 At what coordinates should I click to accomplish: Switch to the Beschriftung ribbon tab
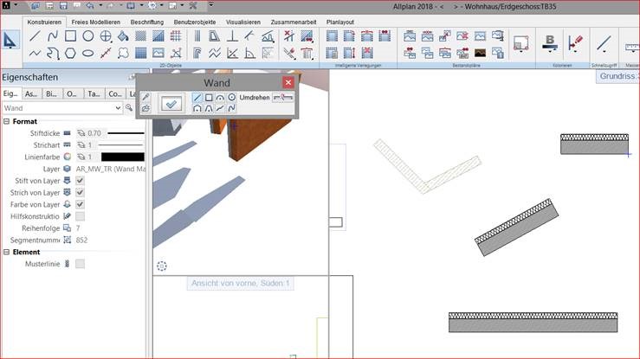click(x=148, y=21)
